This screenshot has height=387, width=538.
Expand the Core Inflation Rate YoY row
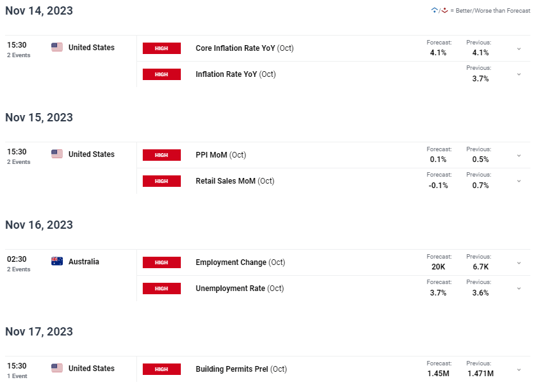tap(519, 49)
